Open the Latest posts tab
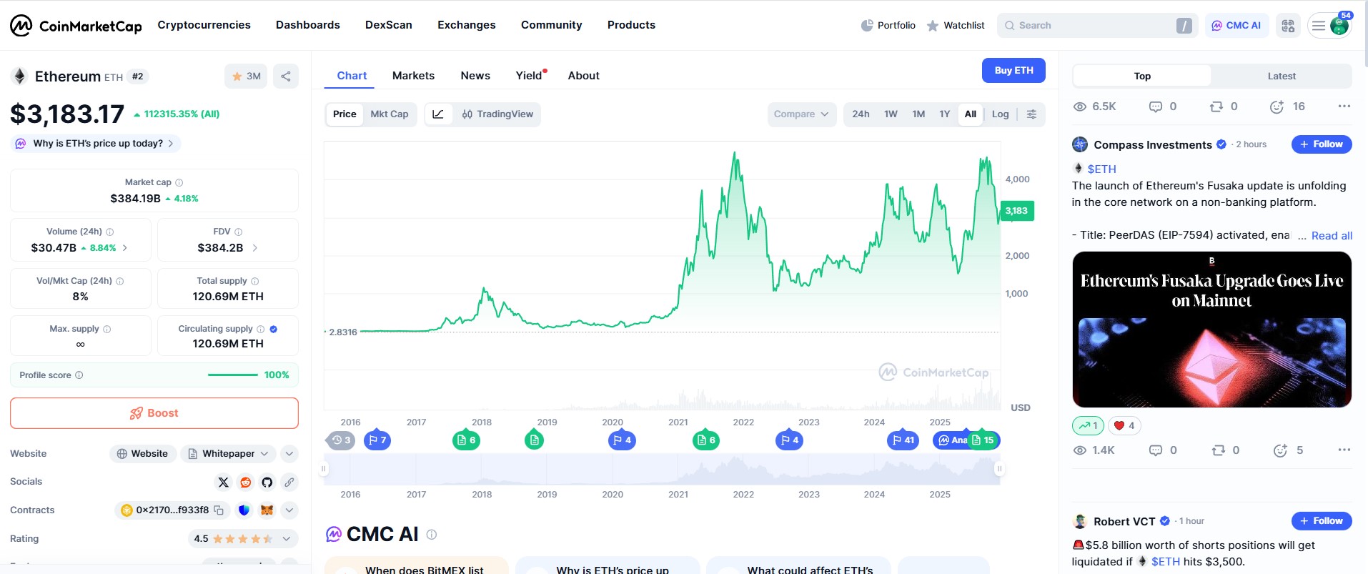This screenshot has width=1368, height=574. click(1281, 76)
